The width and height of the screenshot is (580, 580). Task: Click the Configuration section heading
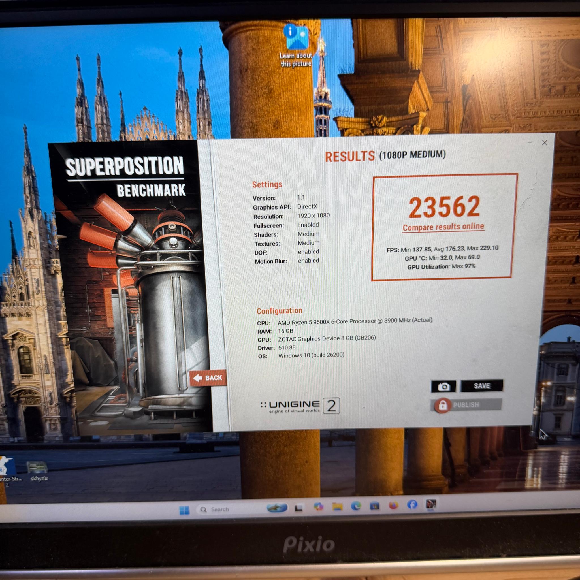pyautogui.click(x=279, y=311)
